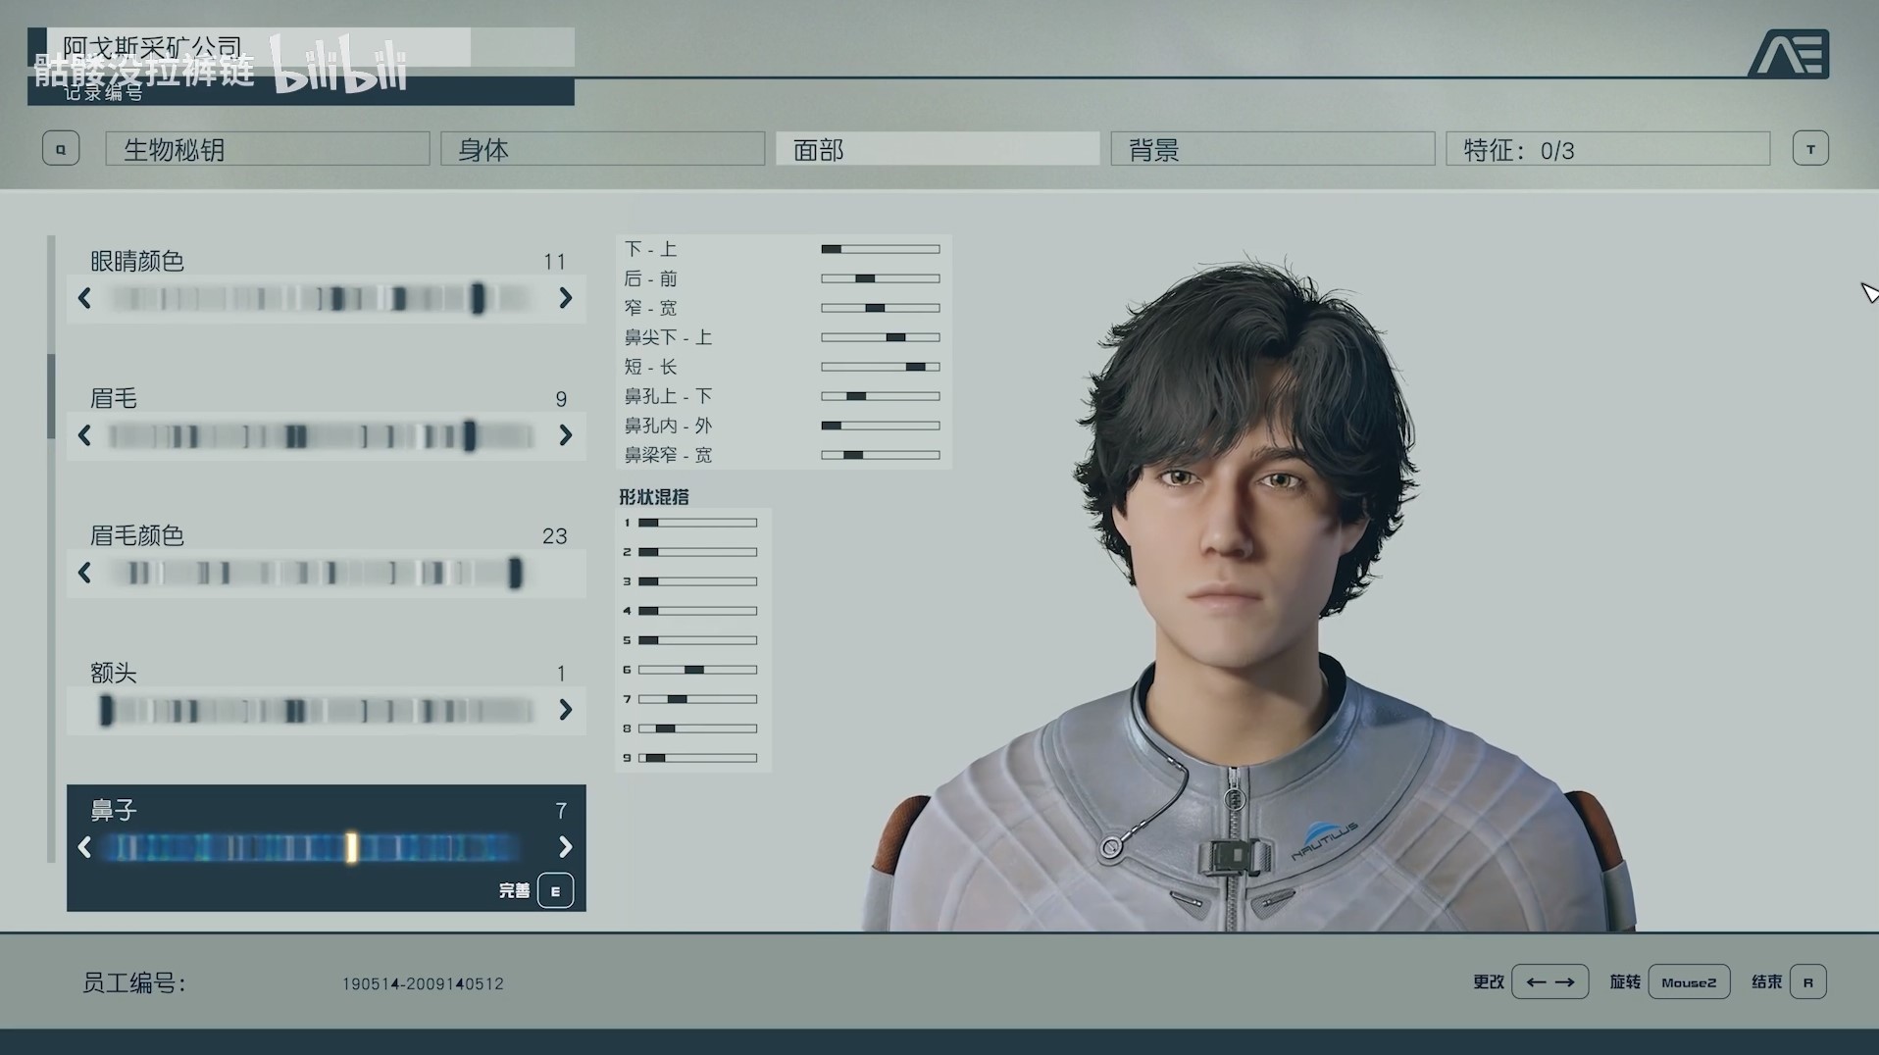Click 形状混搭 slider 9
Screen dimensions: 1879x1055
tap(697, 758)
